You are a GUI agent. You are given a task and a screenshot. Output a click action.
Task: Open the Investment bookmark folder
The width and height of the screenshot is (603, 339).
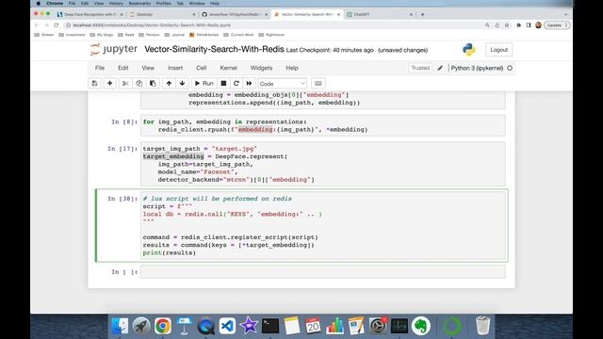click(x=72, y=35)
